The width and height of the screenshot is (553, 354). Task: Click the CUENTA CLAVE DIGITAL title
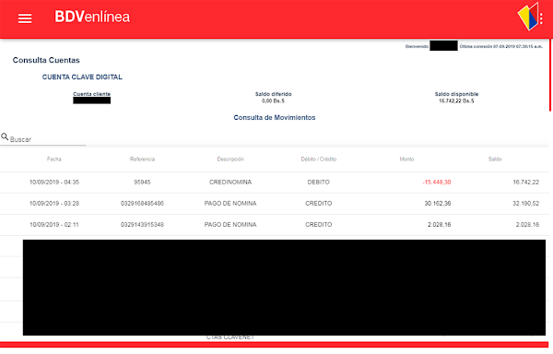[82, 77]
